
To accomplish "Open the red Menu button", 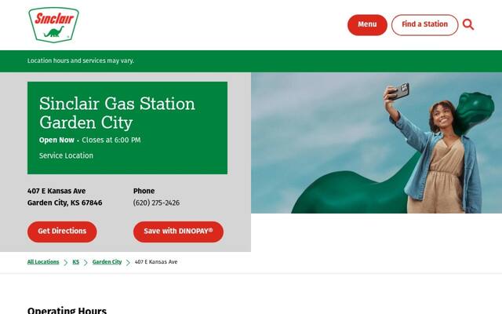I will [x=367, y=24].
